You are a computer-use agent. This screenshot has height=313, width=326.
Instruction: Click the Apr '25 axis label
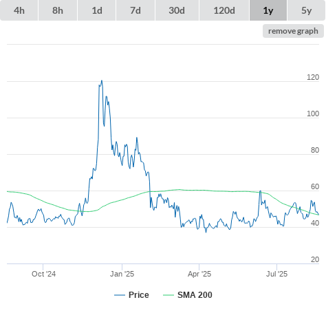click(199, 274)
